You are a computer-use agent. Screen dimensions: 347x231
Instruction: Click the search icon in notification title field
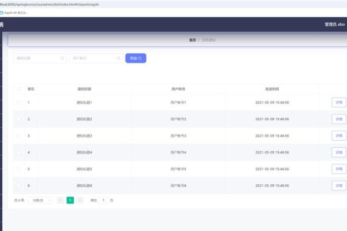click(62, 58)
